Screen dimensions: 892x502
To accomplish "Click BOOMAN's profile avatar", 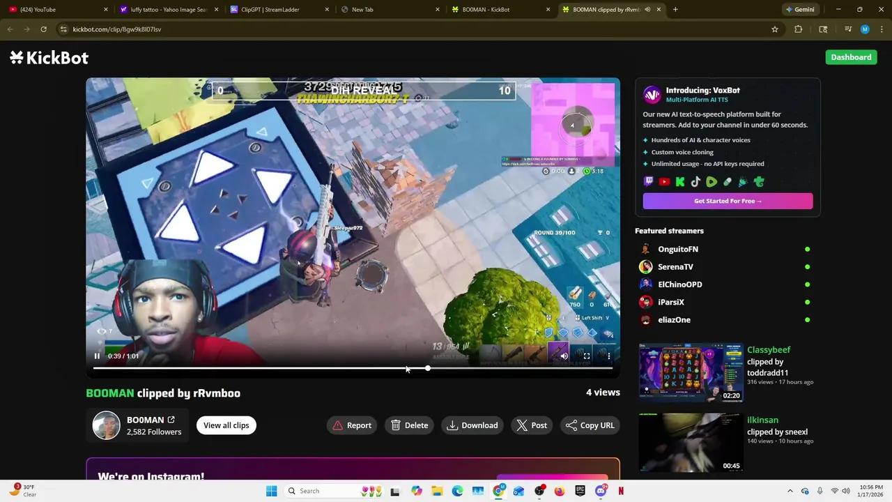I will (107, 425).
